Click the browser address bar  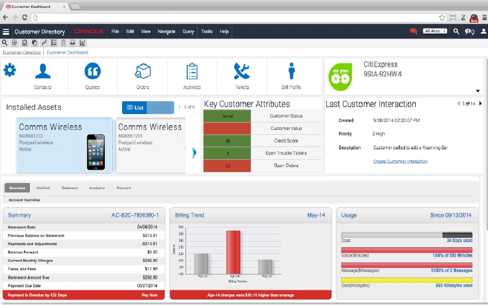235,18
